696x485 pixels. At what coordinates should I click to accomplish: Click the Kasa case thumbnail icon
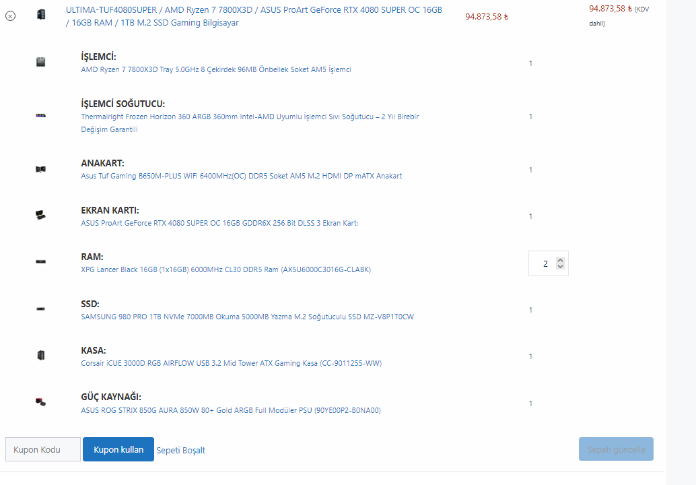(x=41, y=355)
